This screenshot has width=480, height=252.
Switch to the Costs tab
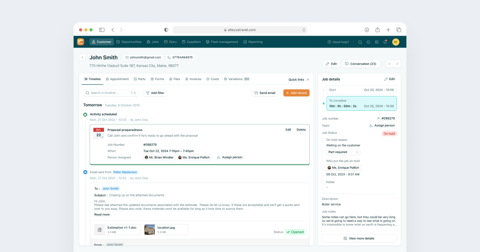(x=212, y=79)
